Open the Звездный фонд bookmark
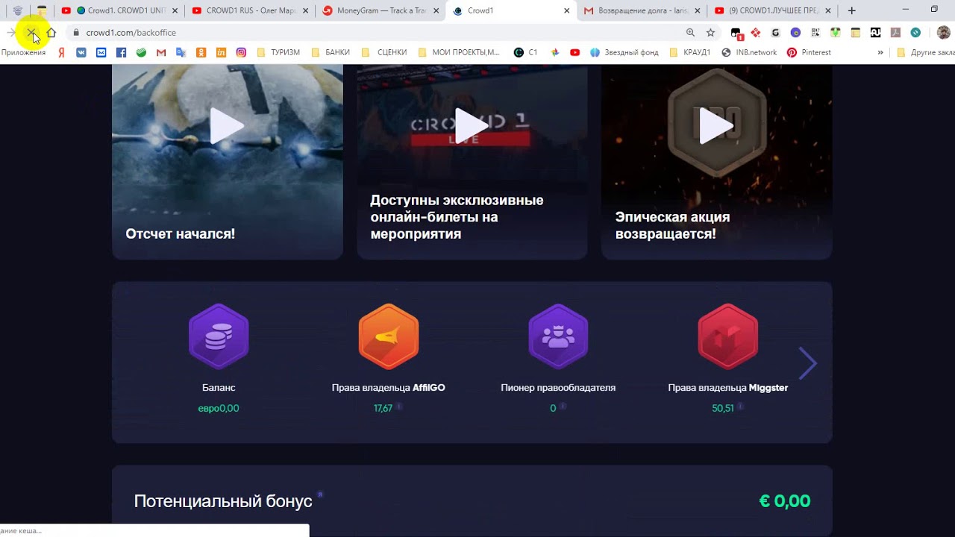Screen dimensions: 955x537 click(x=624, y=52)
